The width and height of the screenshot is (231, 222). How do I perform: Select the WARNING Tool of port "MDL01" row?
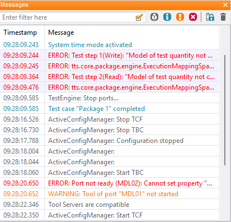click(110, 194)
